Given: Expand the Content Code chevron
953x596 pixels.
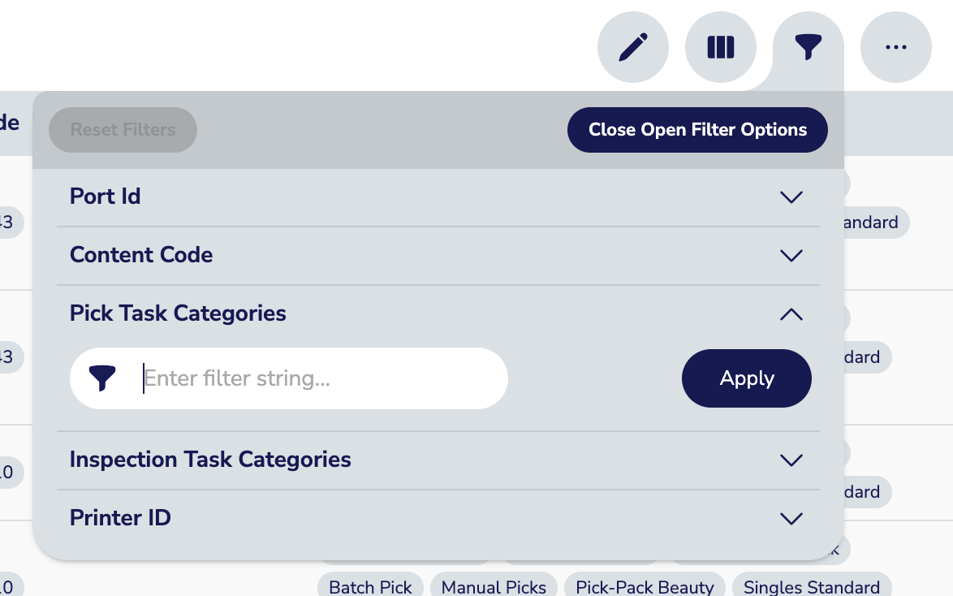Looking at the screenshot, I should (x=791, y=256).
